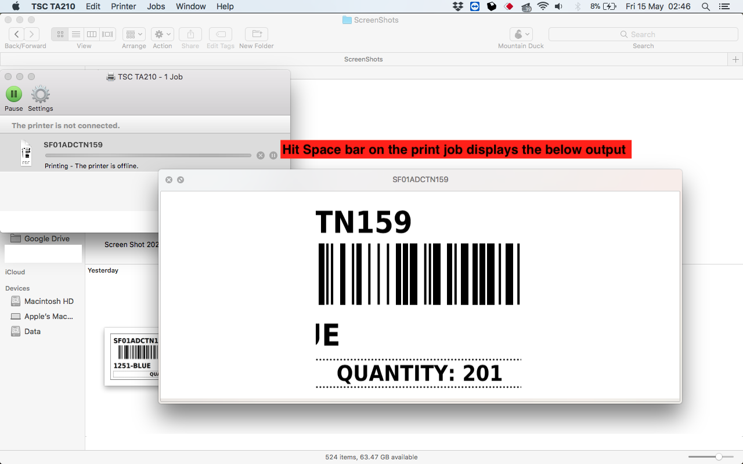Pause the SF01ADCTN159 job with its circular pause icon
Viewport: 743px width, 464px height.
coord(273,155)
